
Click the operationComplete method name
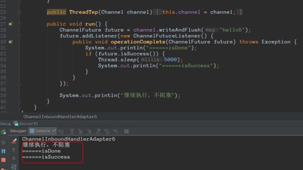tap(138, 42)
